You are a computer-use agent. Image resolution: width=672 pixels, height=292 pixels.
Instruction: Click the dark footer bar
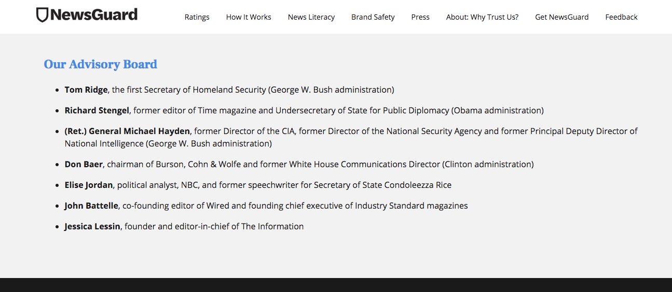(336, 285)
